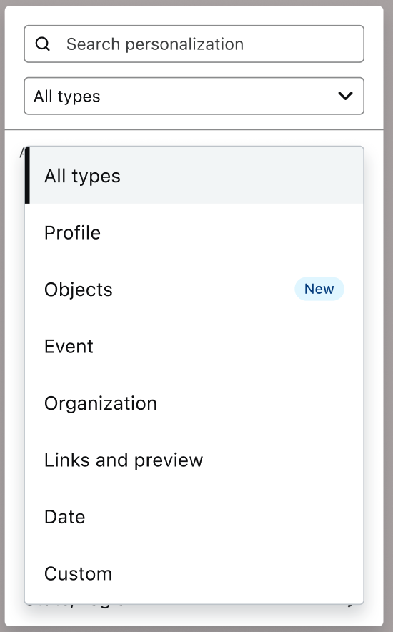Click the All types text in the closed selector
The width and height of the screenshot is (393, 632).
click(67, 97)
